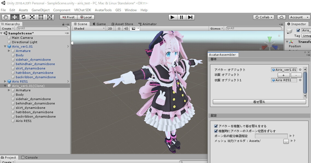Choose the Rect transform tool
Viewport: 311px width, 163px height.
[x=41, y=17]
